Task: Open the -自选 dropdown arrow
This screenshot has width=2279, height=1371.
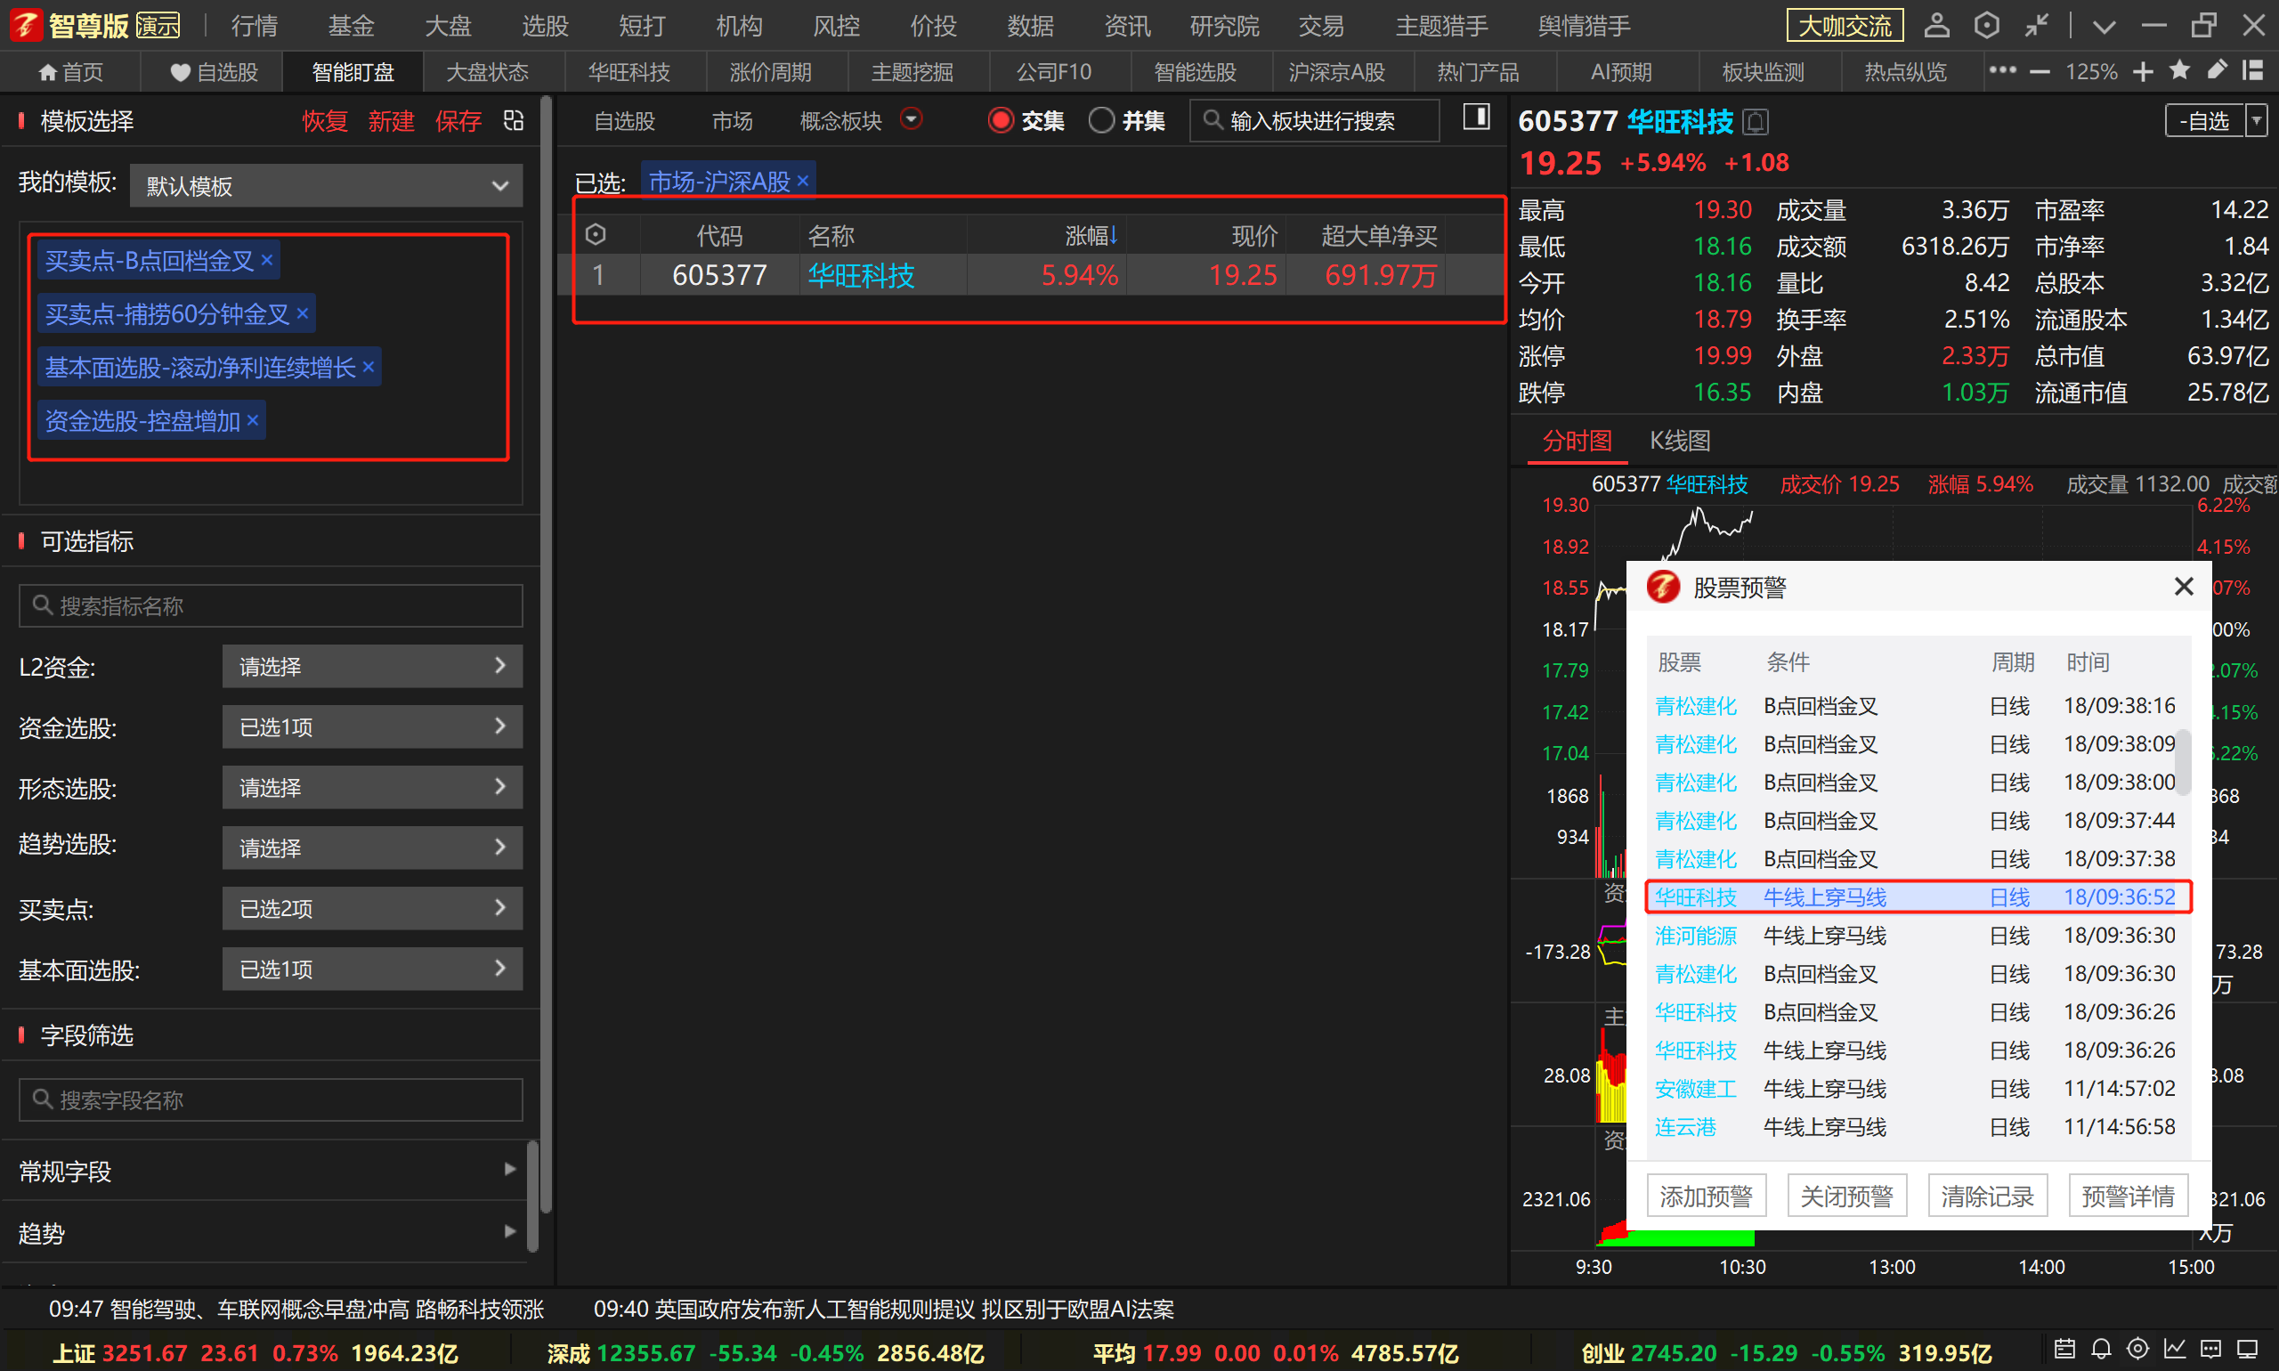Action: pyautogui.click(x=2256, y=120)
